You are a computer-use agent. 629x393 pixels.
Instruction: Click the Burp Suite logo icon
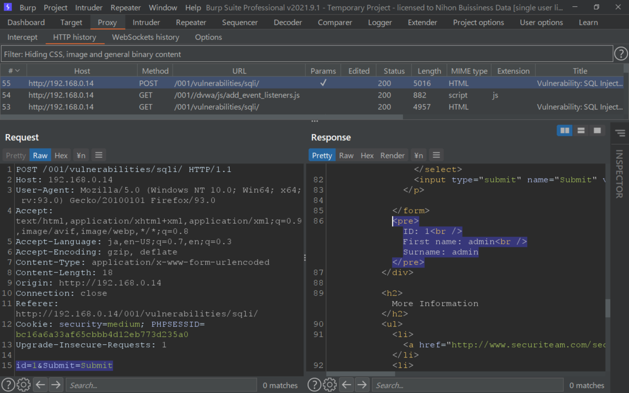pos(8,7)
